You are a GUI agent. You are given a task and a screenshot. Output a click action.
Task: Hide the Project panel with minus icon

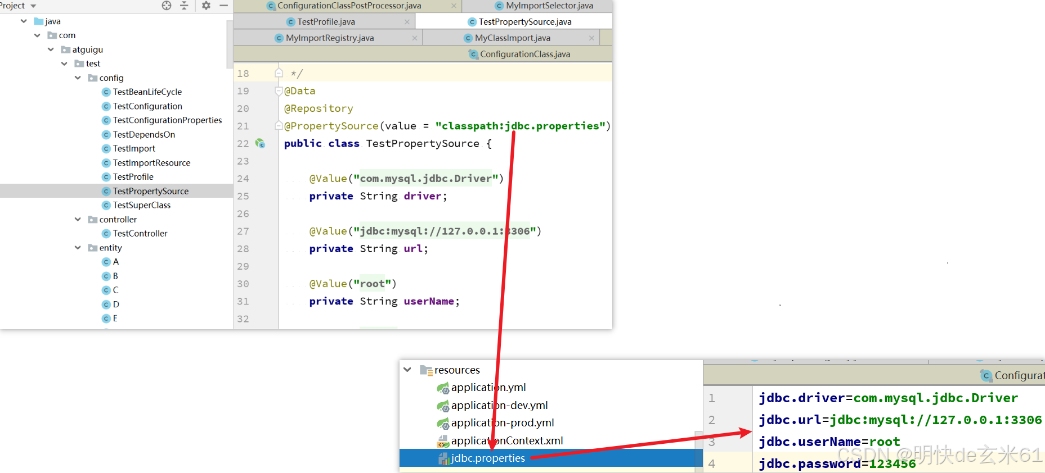tap(223, 6)
